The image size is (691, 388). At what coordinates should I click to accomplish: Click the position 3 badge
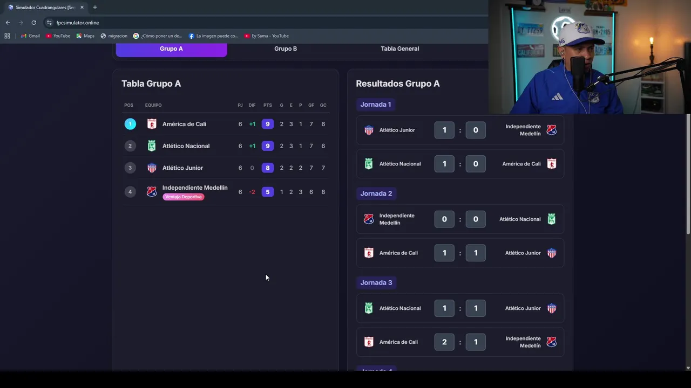[x=130, y=168]
